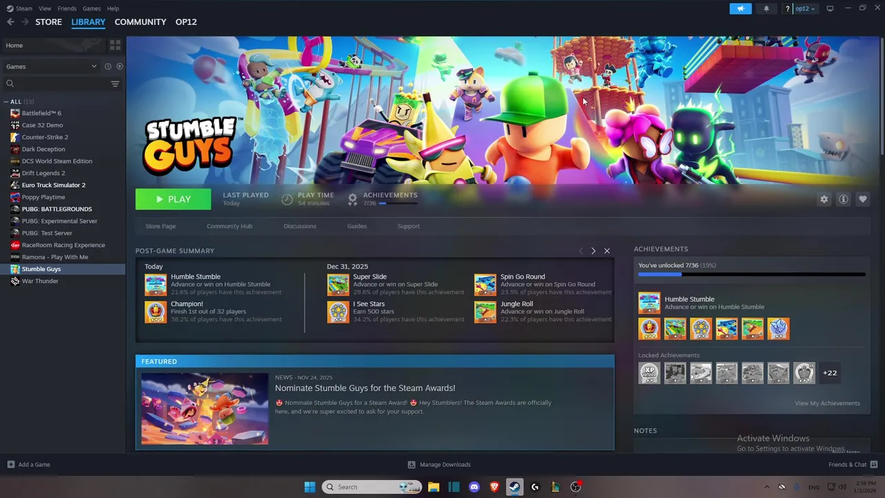Toggle the library grid view icon beside Home

click(x=115, y=45)
